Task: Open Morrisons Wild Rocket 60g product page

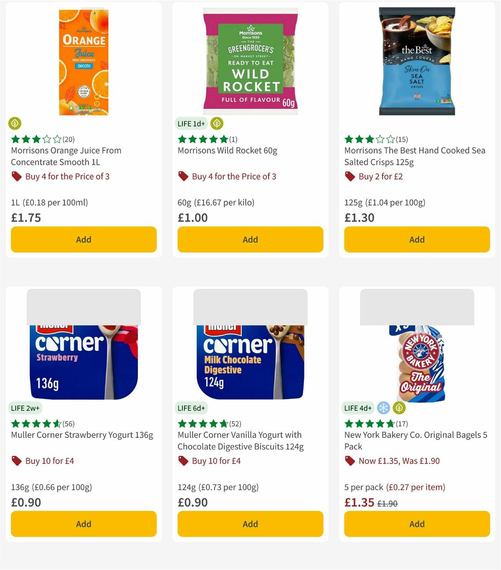Action: (x=226, y=151)
